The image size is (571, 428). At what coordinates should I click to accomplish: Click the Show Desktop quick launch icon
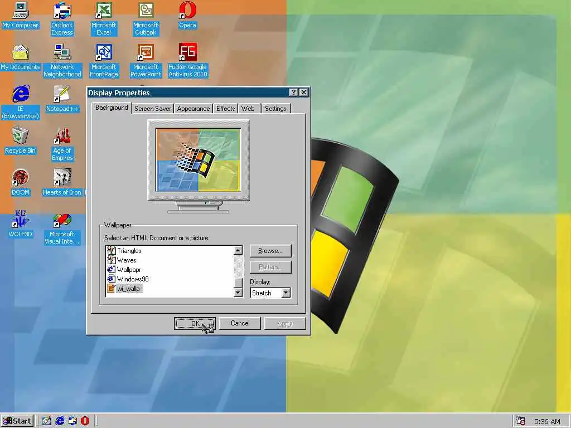(47, 421)
